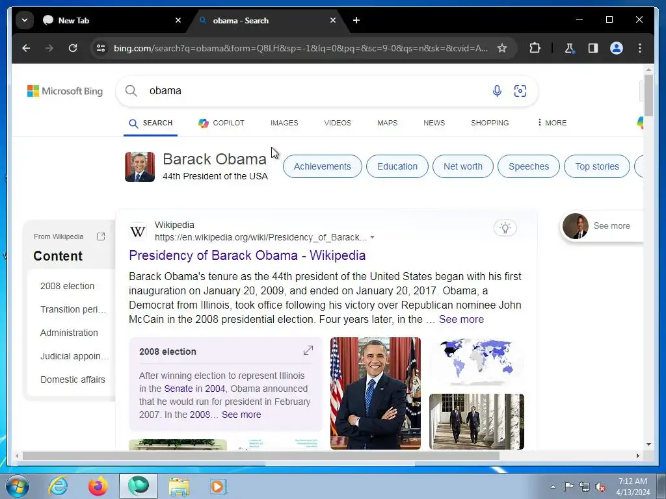
Task: Jump to Domestic affairs in Content
Action: coord(73,379)
